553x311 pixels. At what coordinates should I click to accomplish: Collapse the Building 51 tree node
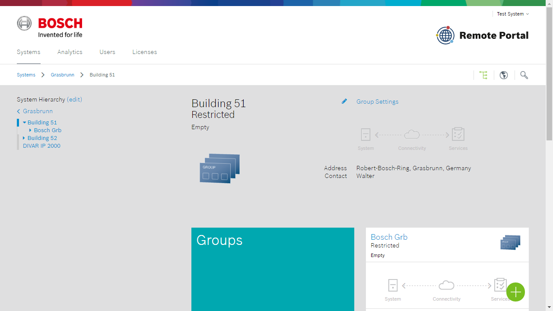[25, 123]
